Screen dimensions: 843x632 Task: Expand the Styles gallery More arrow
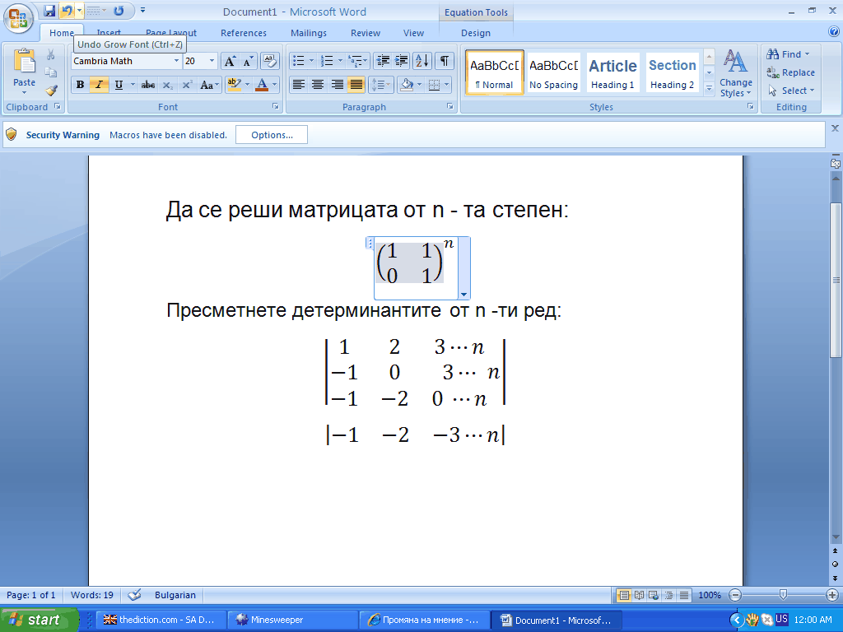click(709, 88)
